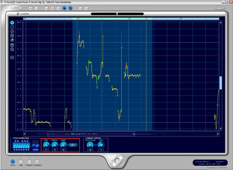Screen dimensions: 233x170
Task: Toggle the blue loop playback button
Action: coord(70,8)
